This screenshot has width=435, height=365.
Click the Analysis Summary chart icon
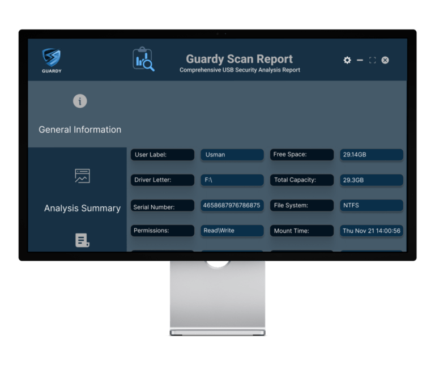pos(82,176)
